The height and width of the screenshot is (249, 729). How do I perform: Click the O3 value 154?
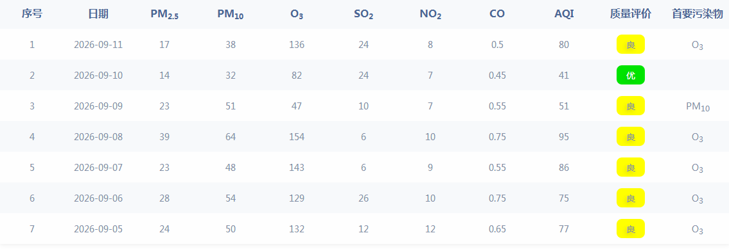(x=297, y=137)
